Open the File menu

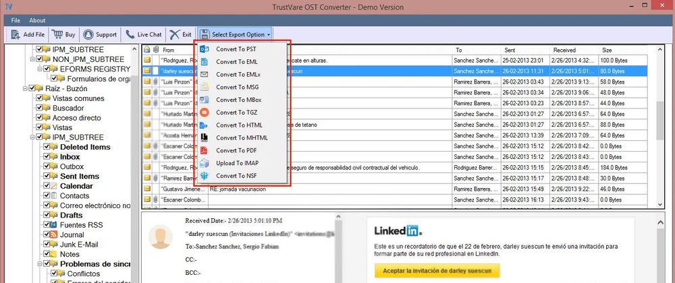[16, 20]
